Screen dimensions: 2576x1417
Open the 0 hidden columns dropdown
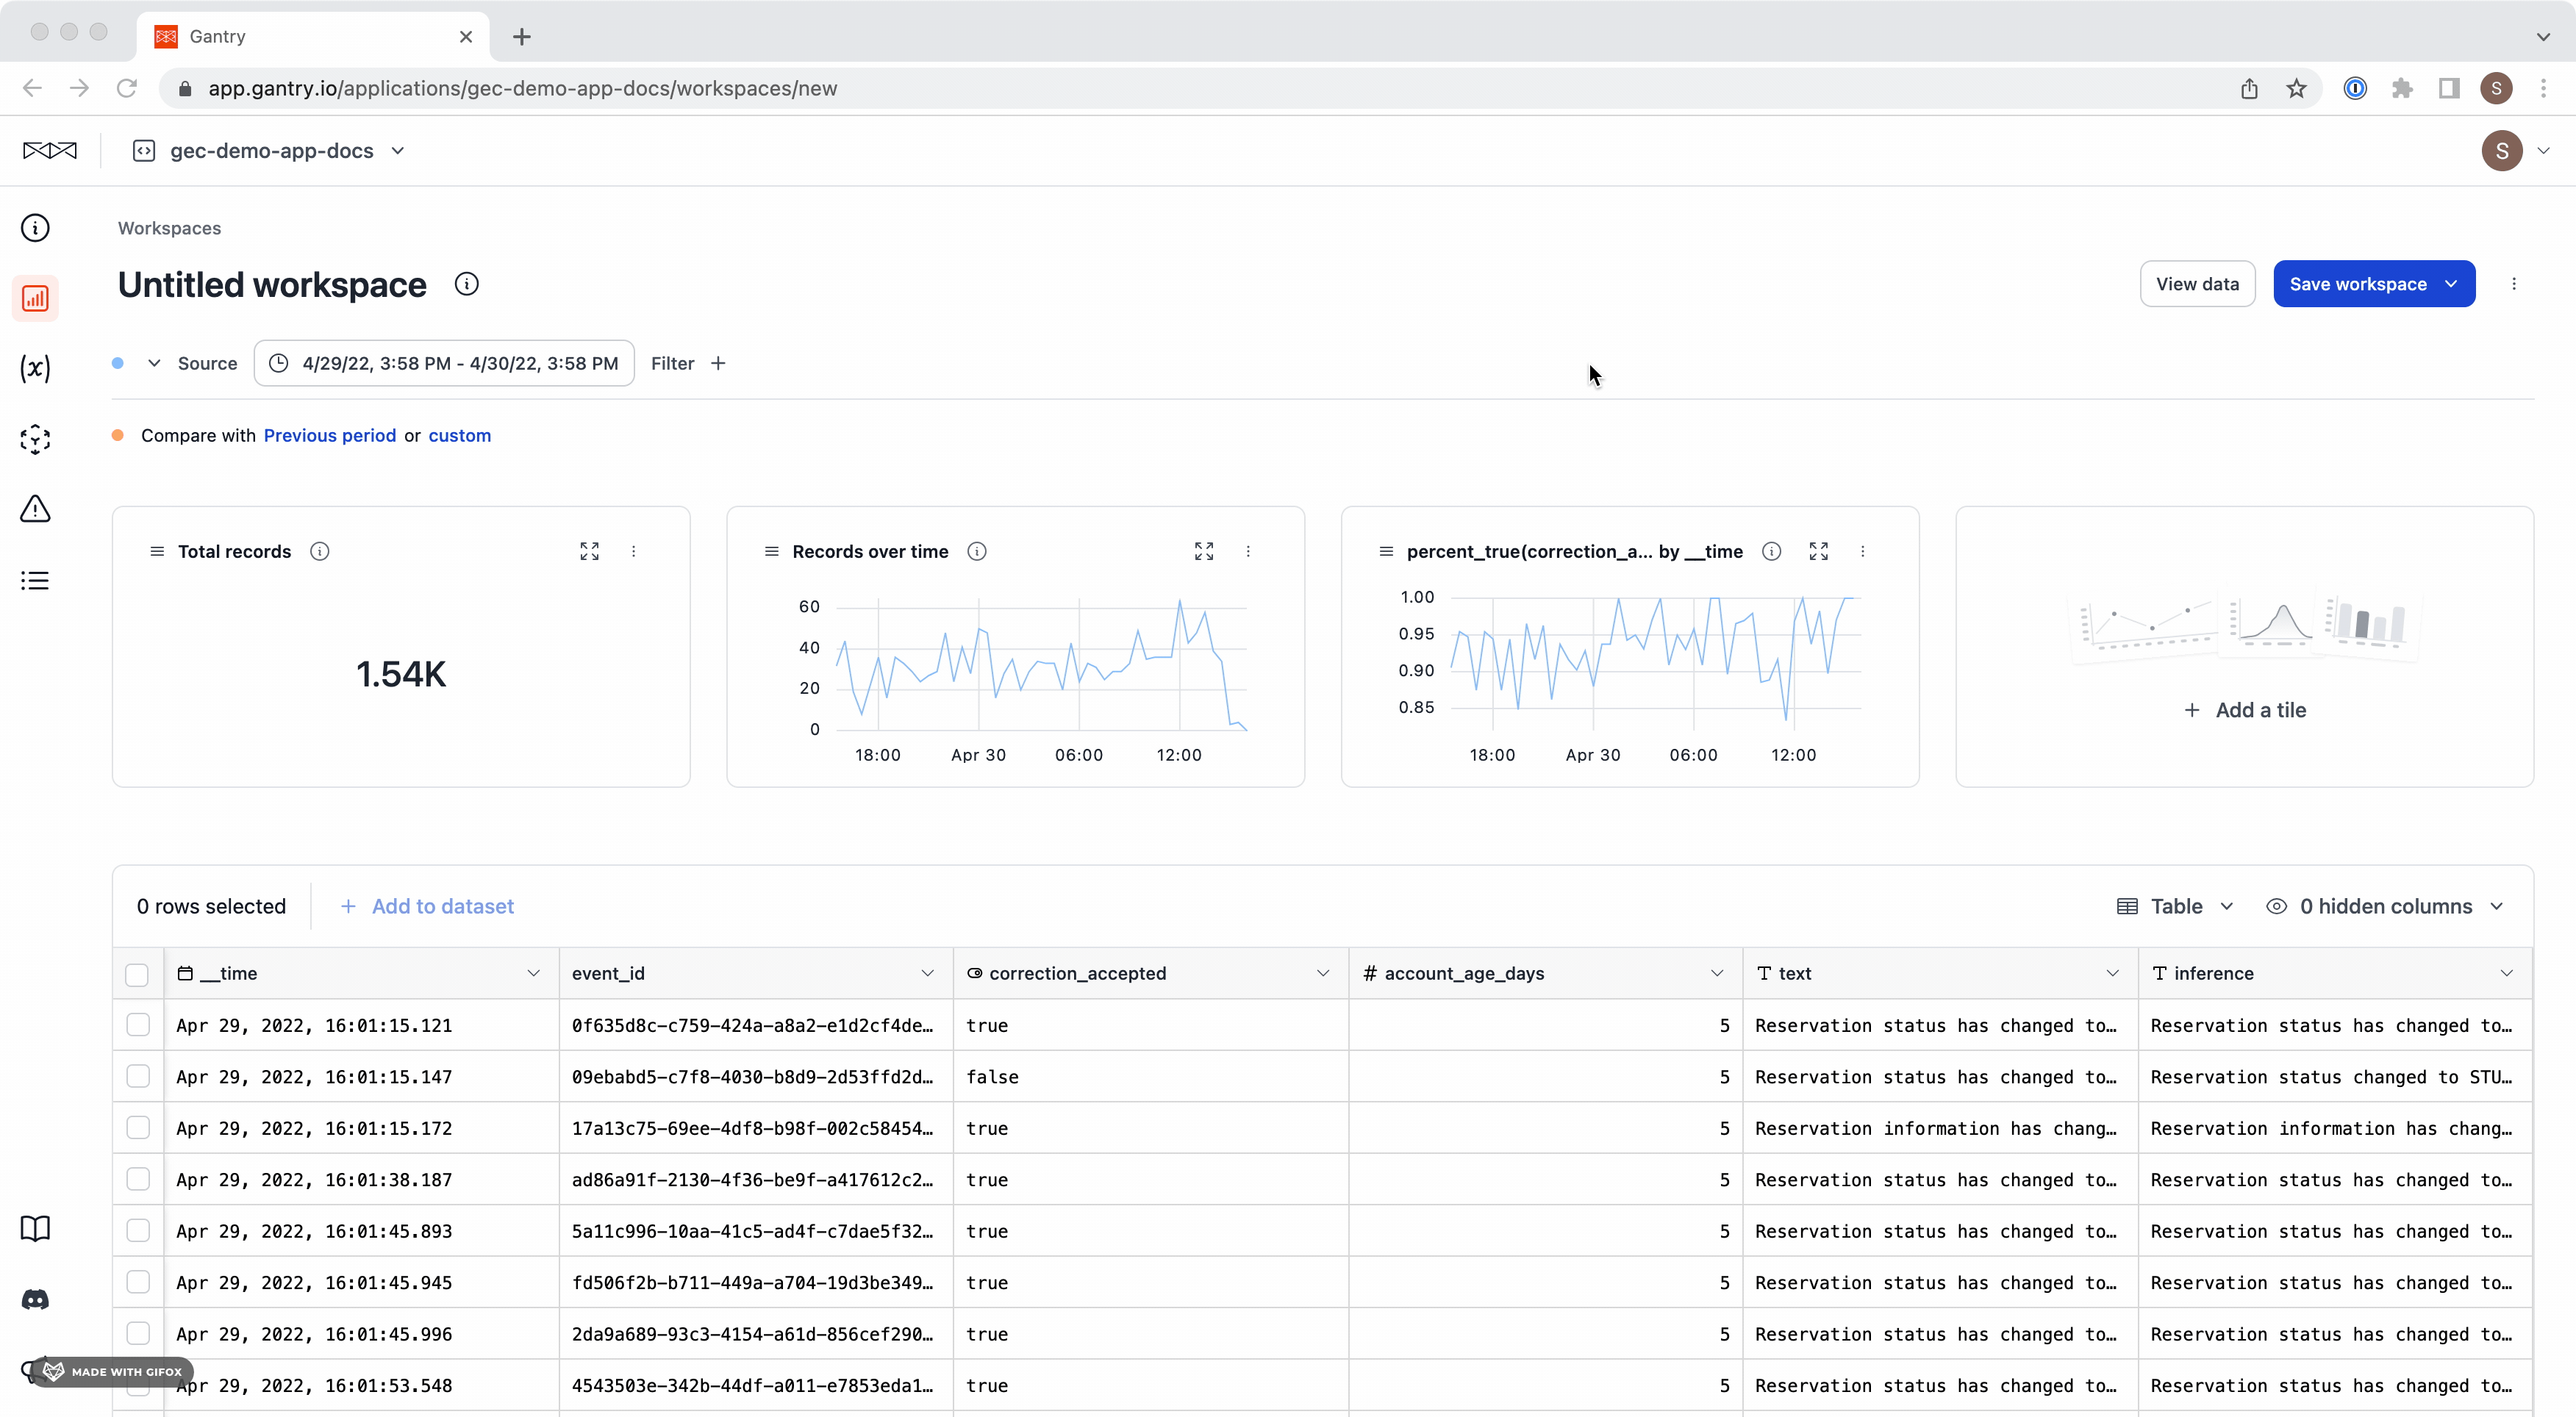[2385, 906]
